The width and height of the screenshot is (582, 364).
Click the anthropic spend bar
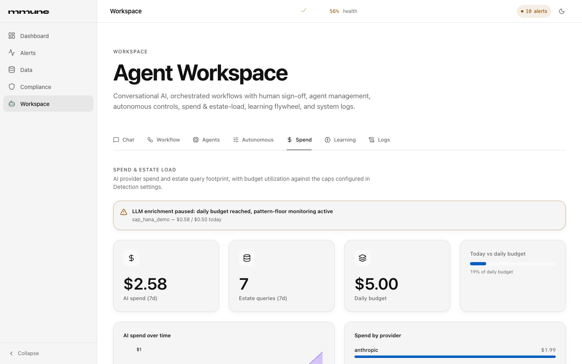coord(455,357)
